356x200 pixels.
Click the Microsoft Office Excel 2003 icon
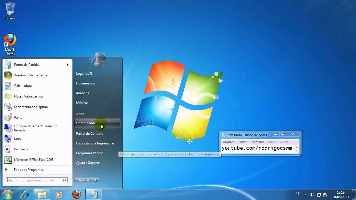tap(8, 160)
